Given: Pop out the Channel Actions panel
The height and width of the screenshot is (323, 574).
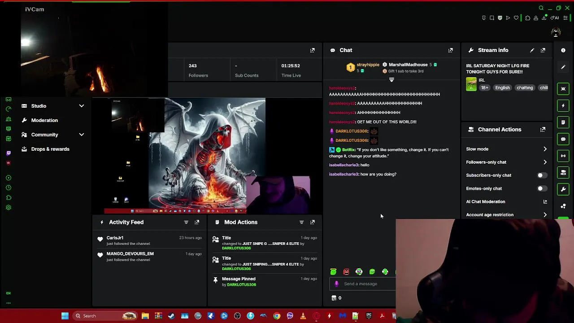Looking at the screenshot, I should pyautogui.click(x=543, y=130).
